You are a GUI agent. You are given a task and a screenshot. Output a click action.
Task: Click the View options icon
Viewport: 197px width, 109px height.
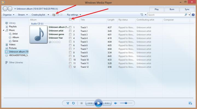coord(142,15)
